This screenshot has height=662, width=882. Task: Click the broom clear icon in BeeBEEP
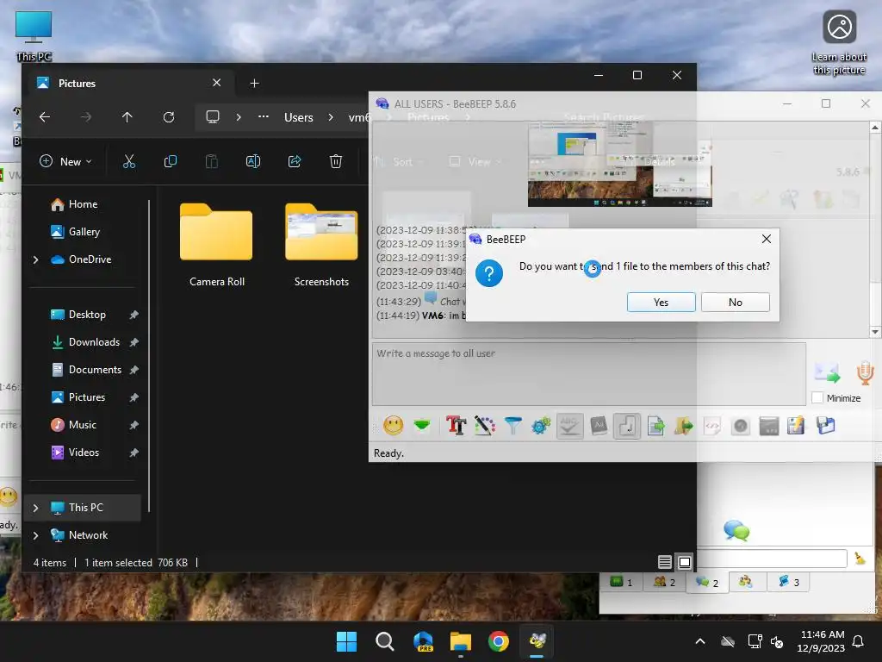860,558
